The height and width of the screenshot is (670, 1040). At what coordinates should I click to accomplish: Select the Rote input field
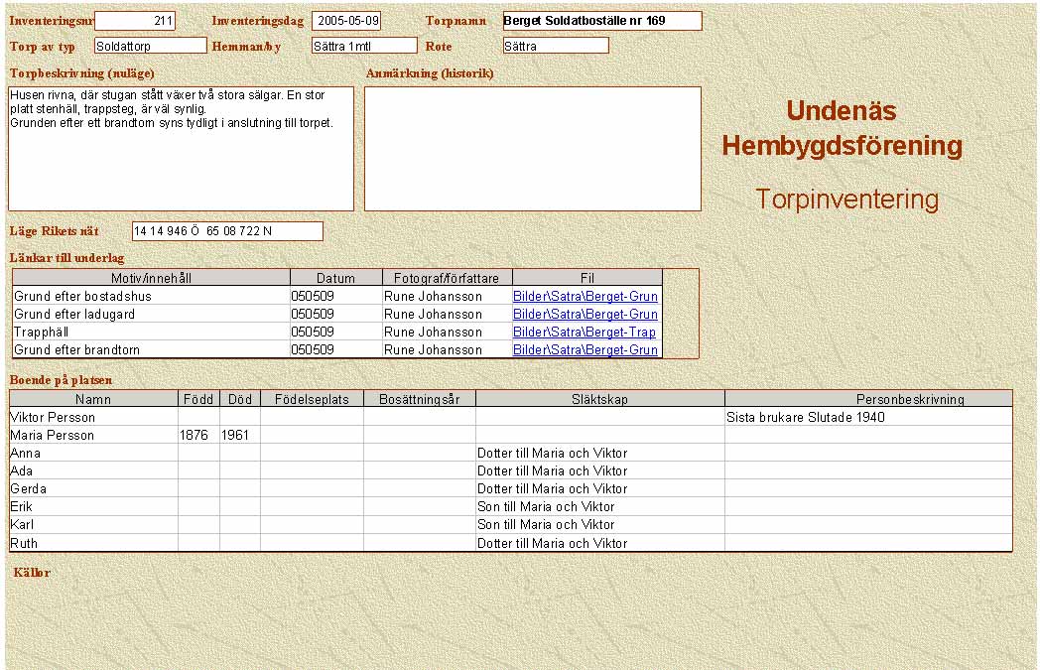click(x=555, y=46)
